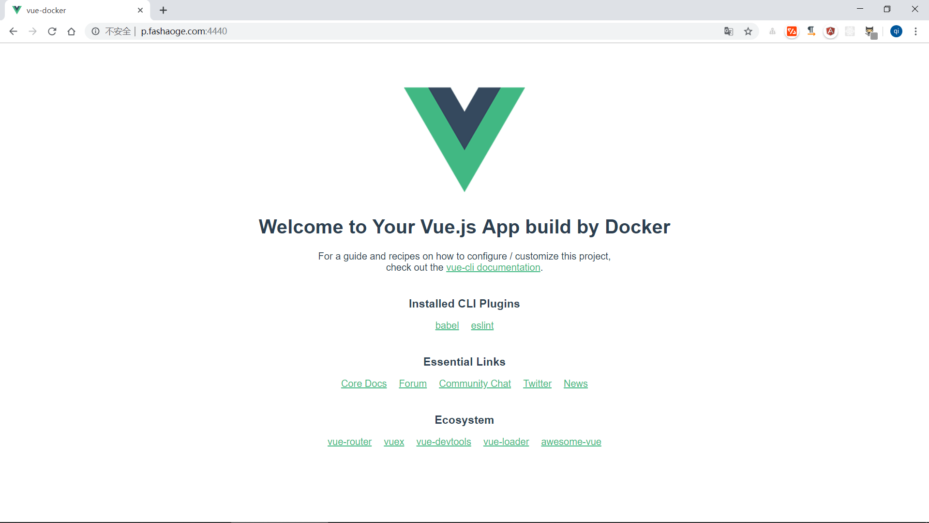Reload the page with refresh icon
The width and height of the screenshot is (929, 523).
click(x=52, y=31)
